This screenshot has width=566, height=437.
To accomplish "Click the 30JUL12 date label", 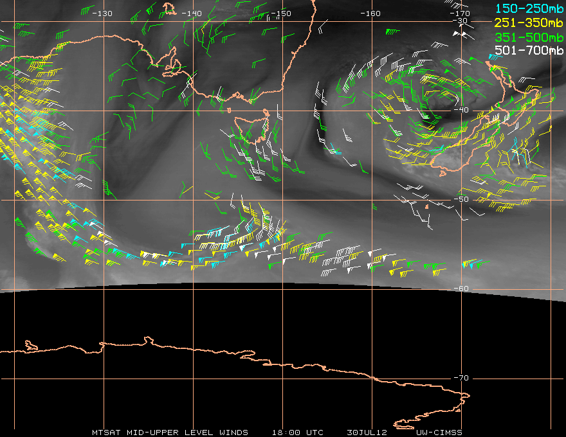I will point(367,433).
